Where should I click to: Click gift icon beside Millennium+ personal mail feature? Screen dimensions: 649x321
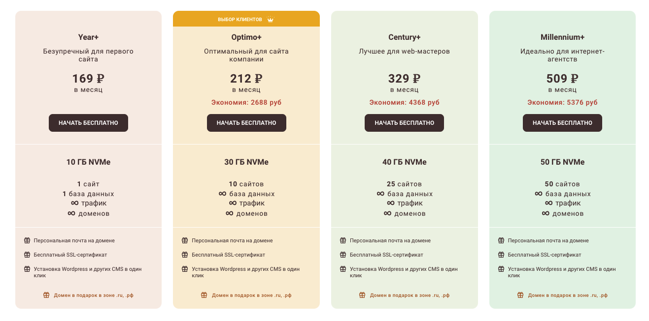click(501, 240)
